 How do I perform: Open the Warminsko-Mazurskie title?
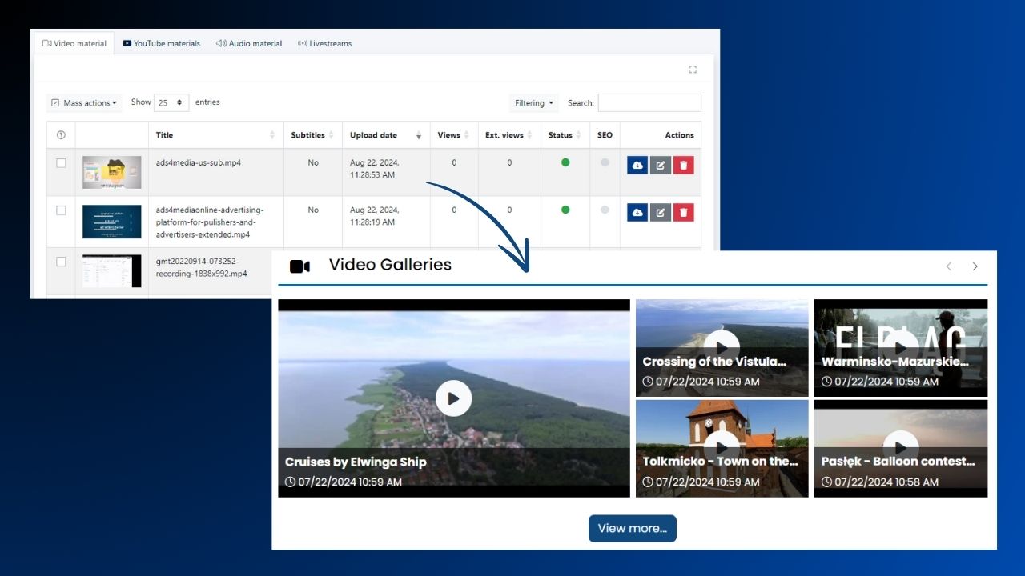(895, 362)
